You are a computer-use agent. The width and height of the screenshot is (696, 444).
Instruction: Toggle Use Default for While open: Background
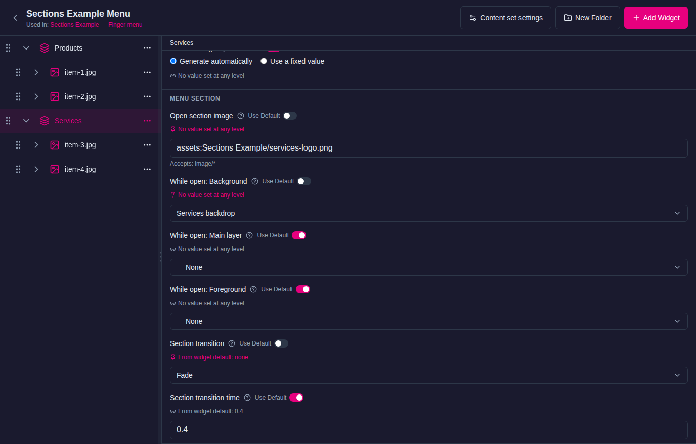[x=304, y=181]
